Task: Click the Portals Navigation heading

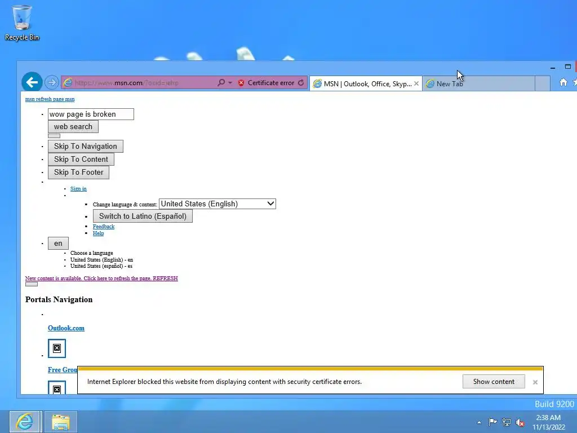Action: point(59,299)
